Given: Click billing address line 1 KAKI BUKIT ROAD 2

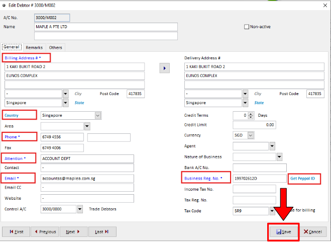Looking at the screenshot, I should click(x=74, y=67).
